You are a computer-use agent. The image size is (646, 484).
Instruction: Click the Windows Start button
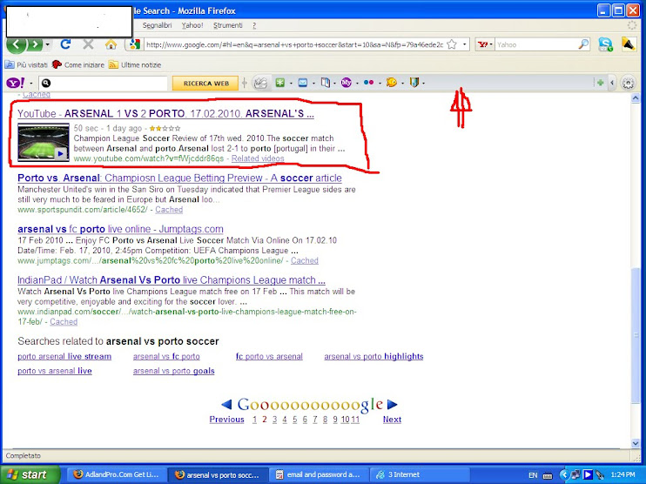tap(30, 474)
